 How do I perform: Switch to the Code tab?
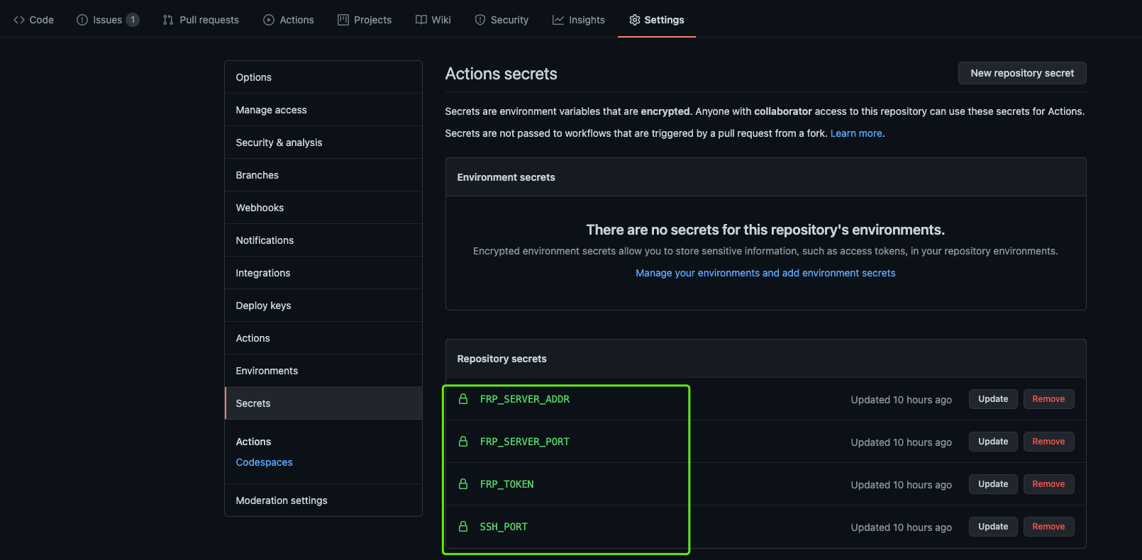pyautogui.click(x=33, y=20)
